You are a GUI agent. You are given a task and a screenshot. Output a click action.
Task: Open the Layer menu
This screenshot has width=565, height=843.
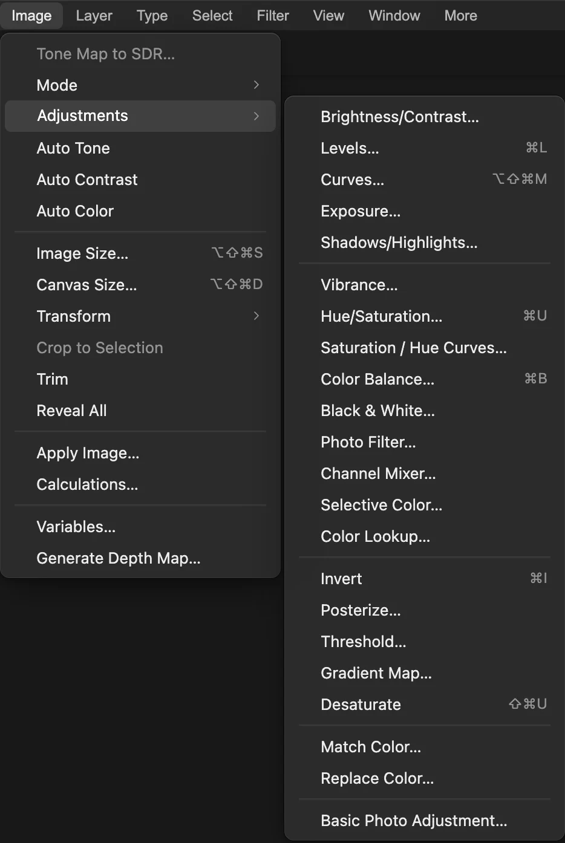[x=94, y=16]
